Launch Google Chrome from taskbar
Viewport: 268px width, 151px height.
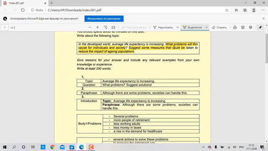[x=52, y=147]
